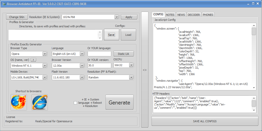Click the Or YOUR version field showing 30.0
The image size is (262, 131).
tap(99, 66)
